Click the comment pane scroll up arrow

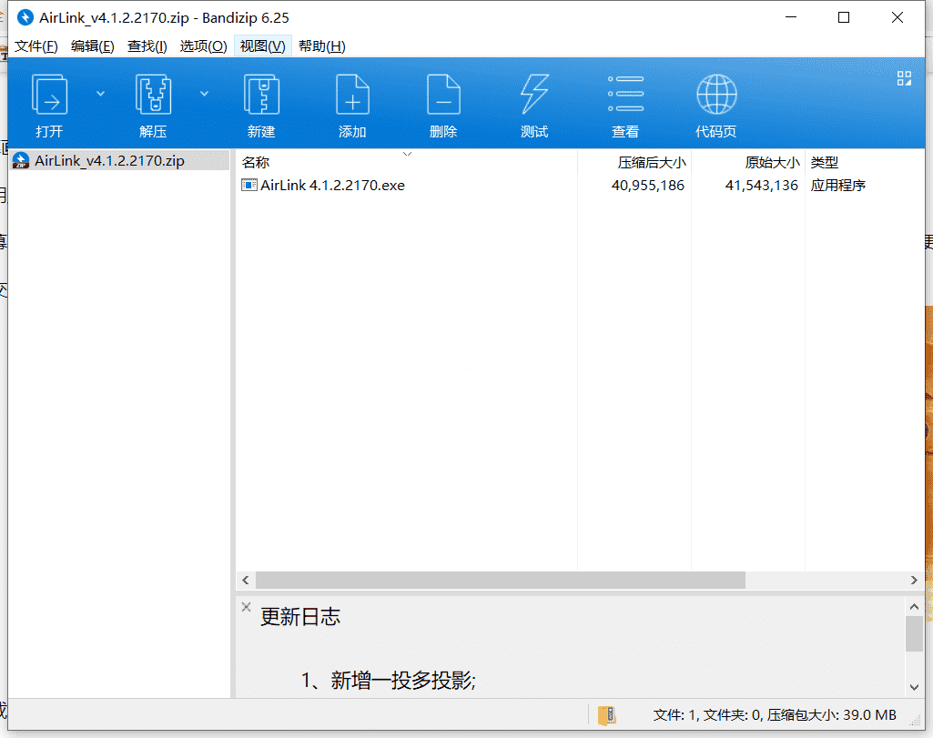pos(914,607)
